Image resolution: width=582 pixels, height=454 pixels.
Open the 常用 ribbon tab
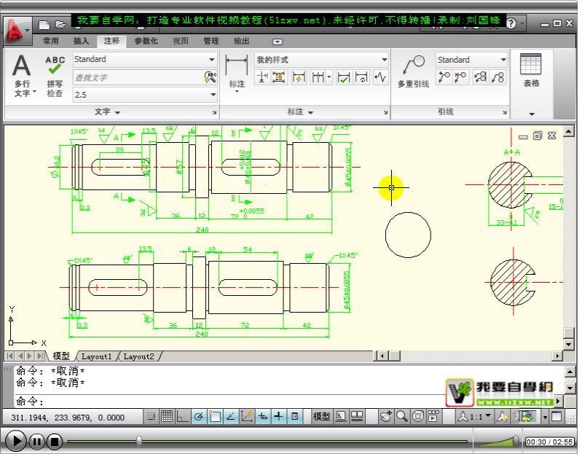[x=51, y=41]
